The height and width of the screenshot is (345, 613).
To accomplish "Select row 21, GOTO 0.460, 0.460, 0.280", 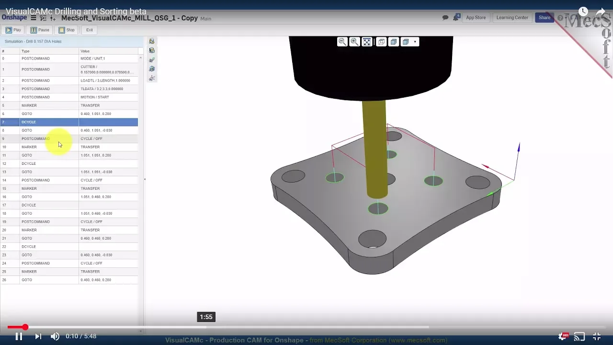I will tap(69, 238).
